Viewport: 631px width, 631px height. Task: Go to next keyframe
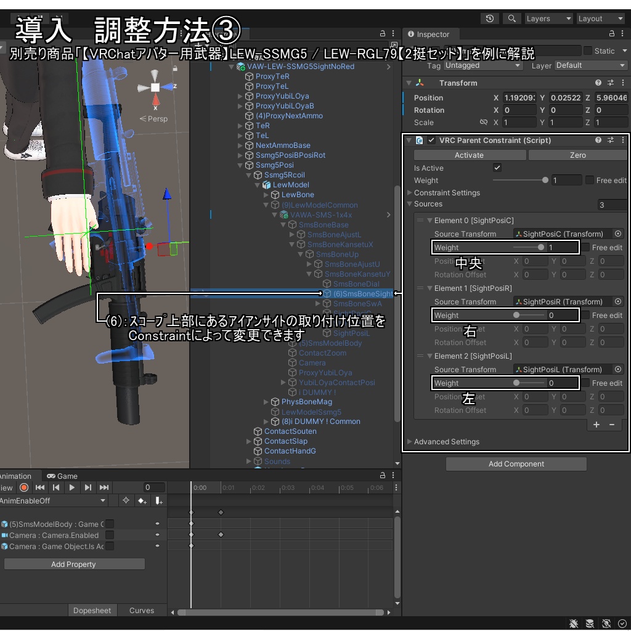[88, 487]
